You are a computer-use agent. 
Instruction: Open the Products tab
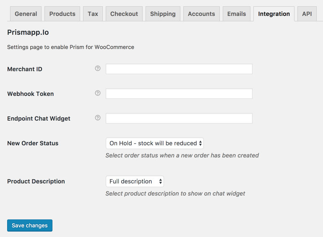click(x=62, y=14)
